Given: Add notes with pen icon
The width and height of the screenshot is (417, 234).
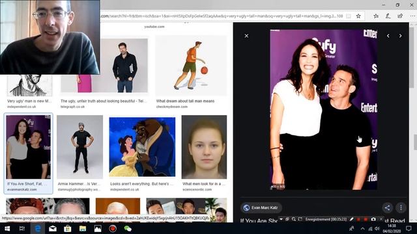Looking at the screenshot, I should click(x=388, y=16).
